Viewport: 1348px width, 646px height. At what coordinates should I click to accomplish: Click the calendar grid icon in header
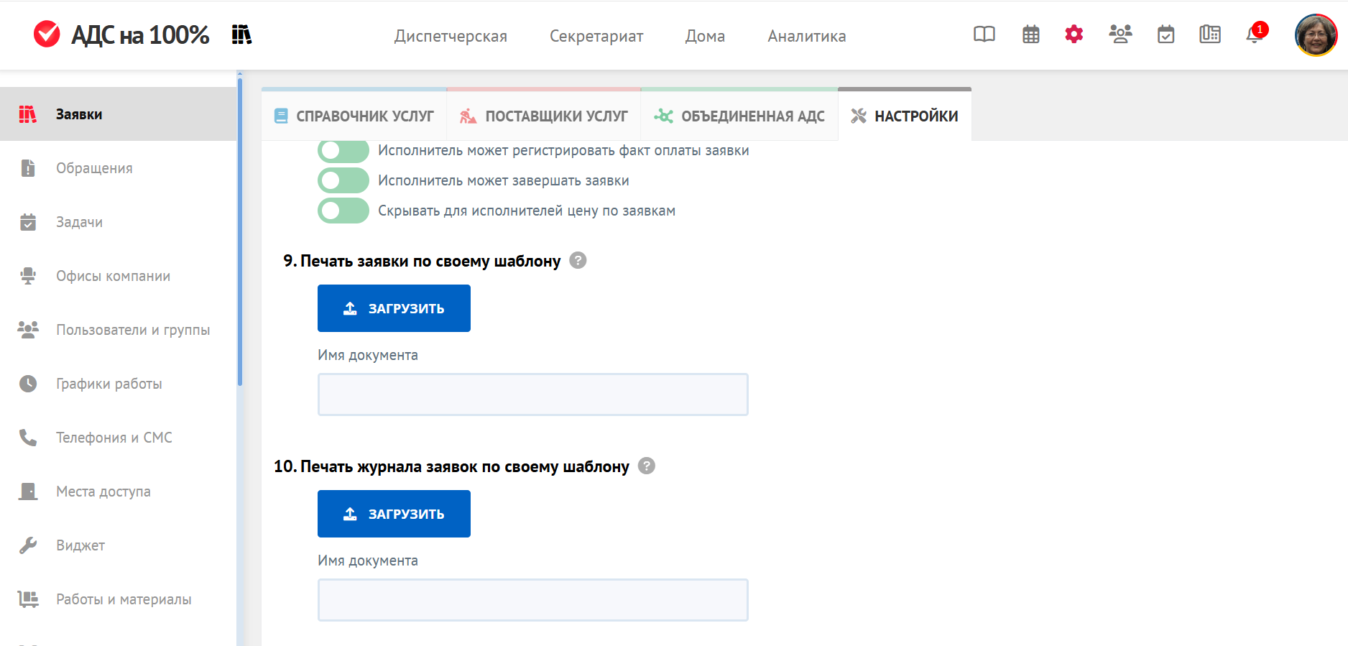click(x=1030, y=34)
